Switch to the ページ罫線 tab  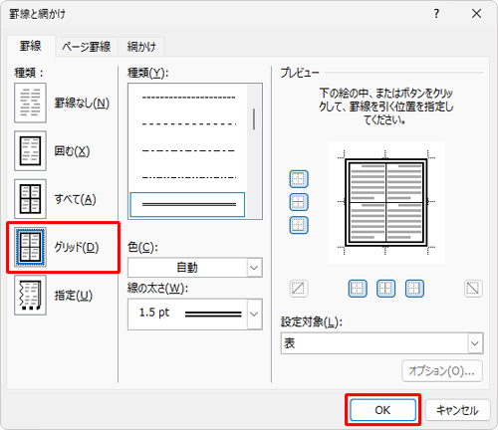click(x=87, y=47)
